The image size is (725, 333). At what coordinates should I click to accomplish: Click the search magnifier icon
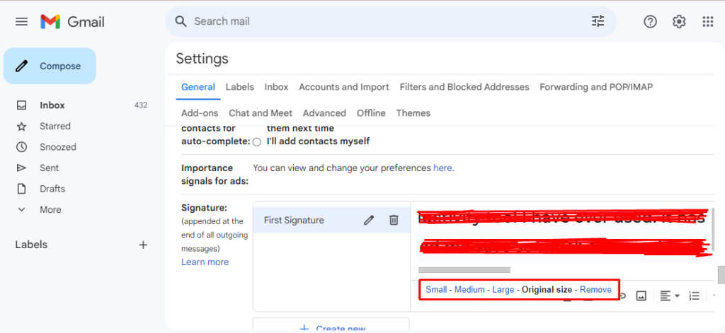tap(181, 21)
